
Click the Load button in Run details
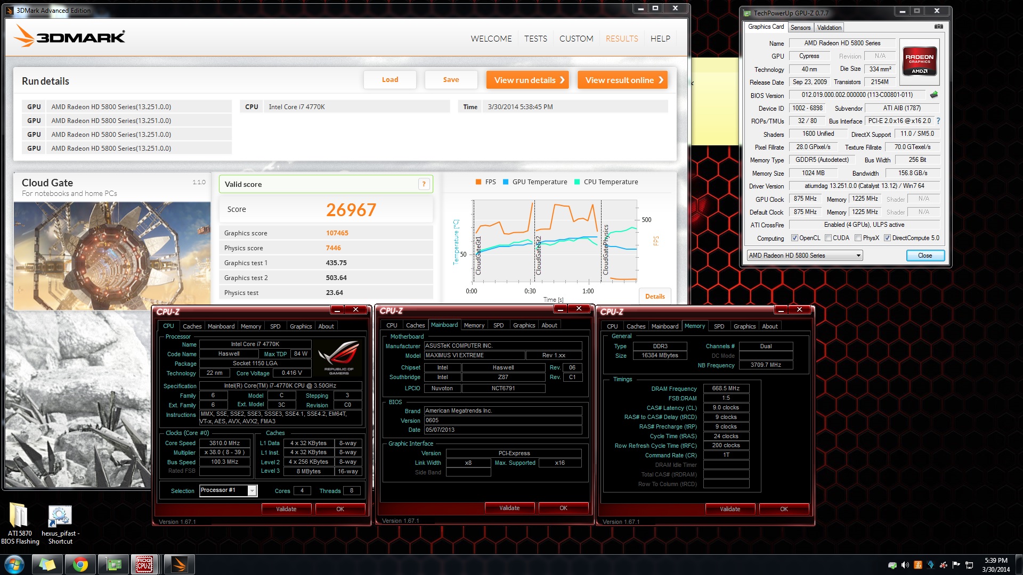(x=390, y=80)
